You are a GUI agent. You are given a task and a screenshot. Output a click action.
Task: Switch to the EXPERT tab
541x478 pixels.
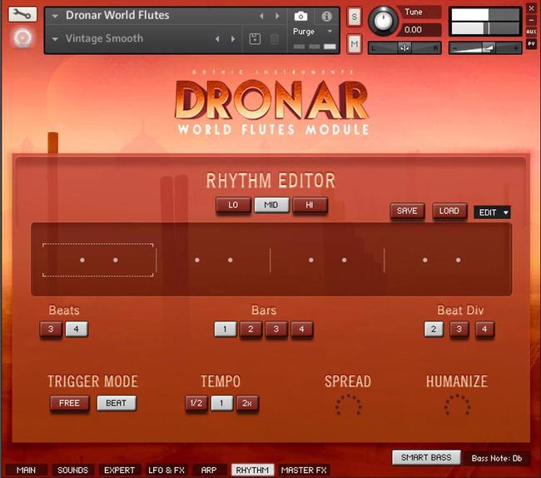tap(119, 471)
